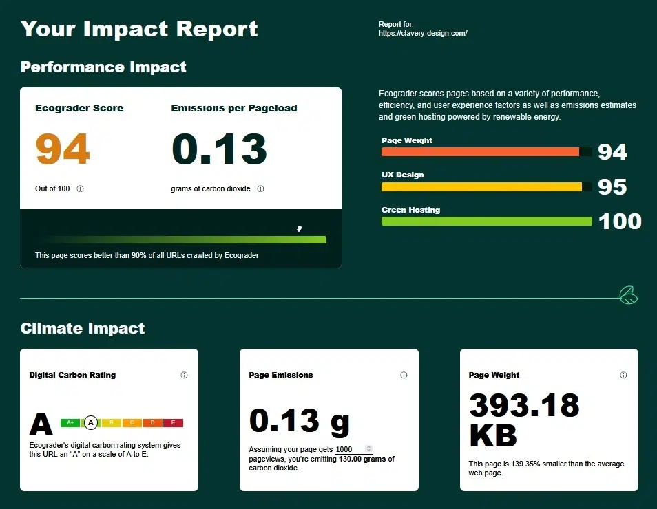Click the 'Page Emissions' card title

pos(281,375)
